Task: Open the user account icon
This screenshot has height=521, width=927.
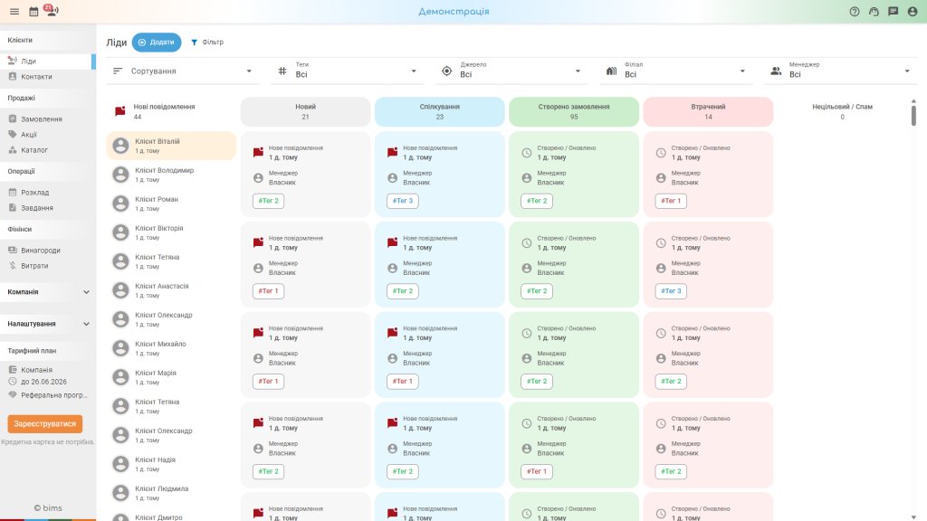Action: [x=913, y=11]
